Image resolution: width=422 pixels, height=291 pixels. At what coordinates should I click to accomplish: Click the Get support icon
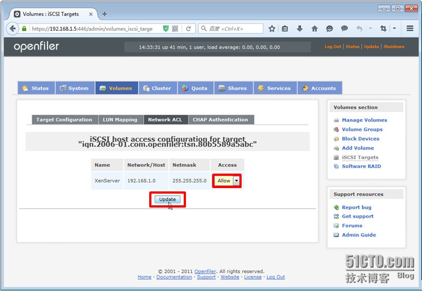click(336, 216)
